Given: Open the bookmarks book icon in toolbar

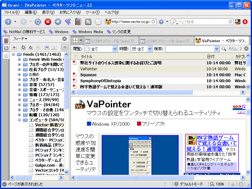Looking at the screenshot, I should tap(78, 22).
